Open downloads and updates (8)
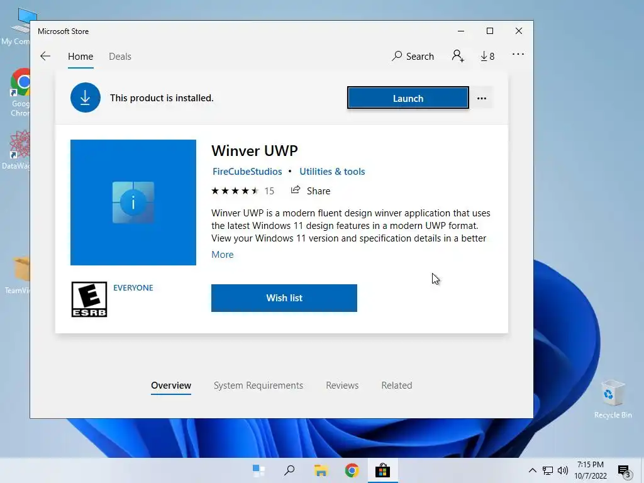The image size is (644, 483). tap(487, 56)
